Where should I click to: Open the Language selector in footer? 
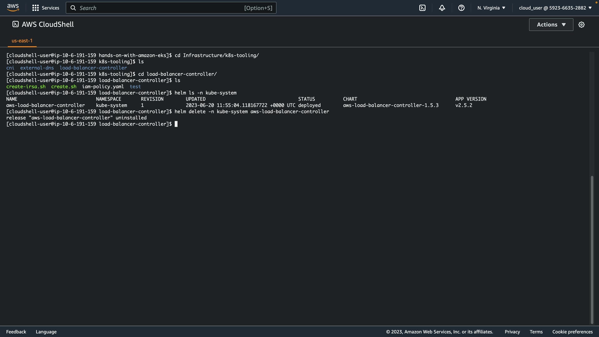coord(46,332)
